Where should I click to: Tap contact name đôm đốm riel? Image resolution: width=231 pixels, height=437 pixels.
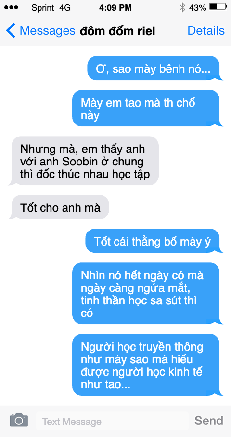[117, 31]
